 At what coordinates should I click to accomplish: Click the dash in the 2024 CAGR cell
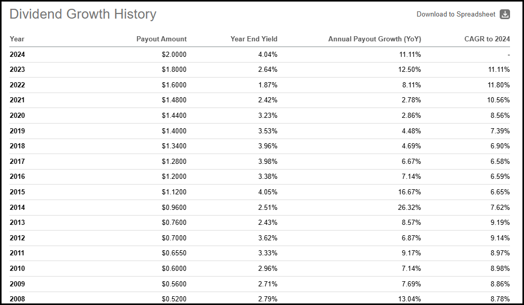pyautogui.click(x=510, y=54)
